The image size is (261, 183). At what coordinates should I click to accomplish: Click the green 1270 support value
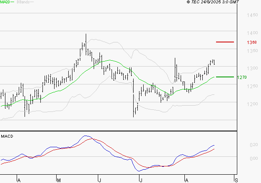click(x=242, y=77)
